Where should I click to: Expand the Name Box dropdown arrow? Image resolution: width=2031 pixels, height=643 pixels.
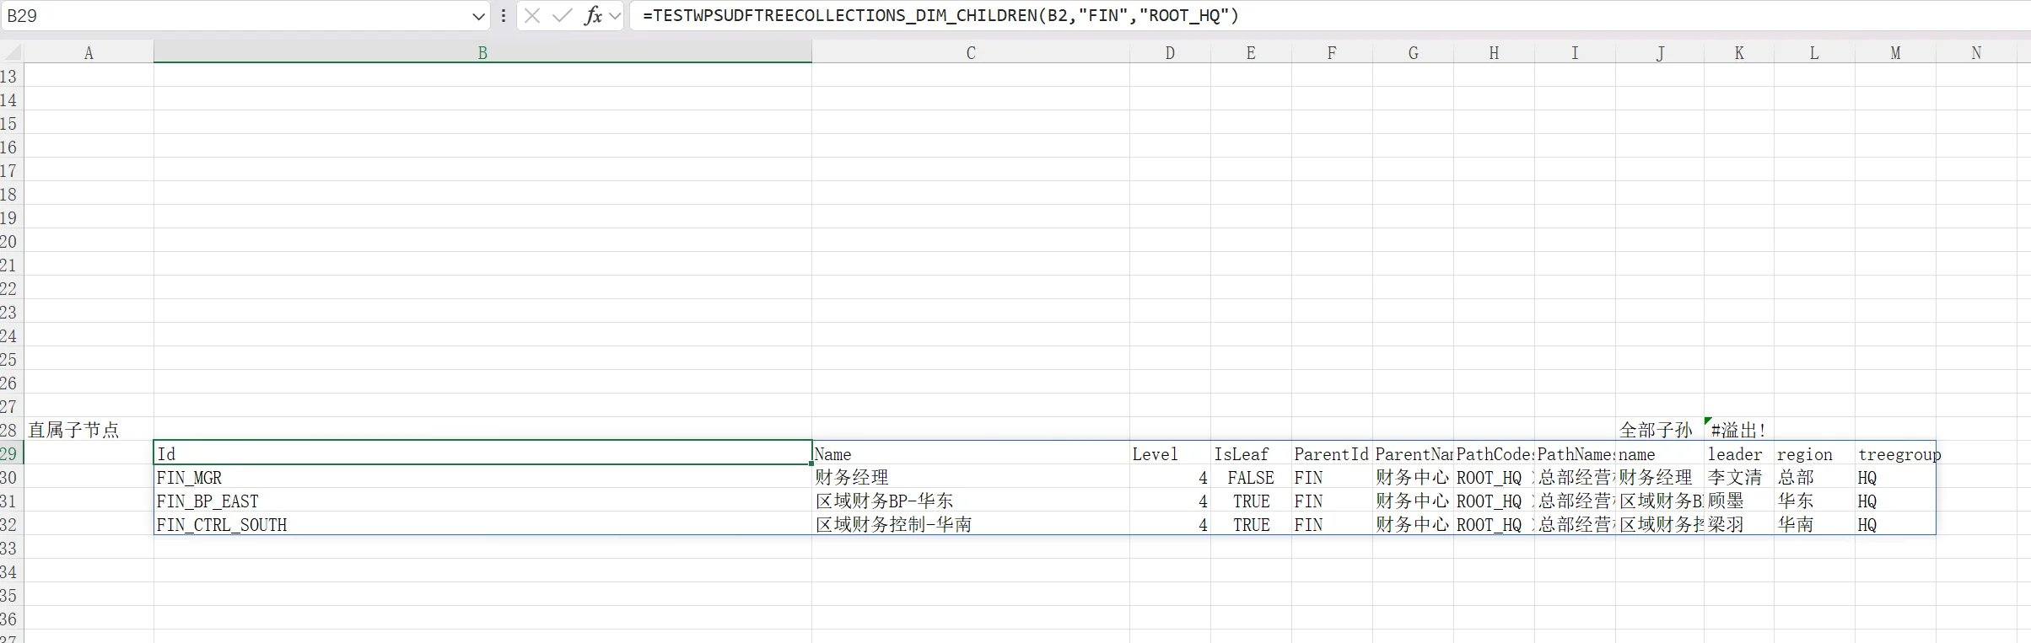pyautogui.click(x=478, y=16)
